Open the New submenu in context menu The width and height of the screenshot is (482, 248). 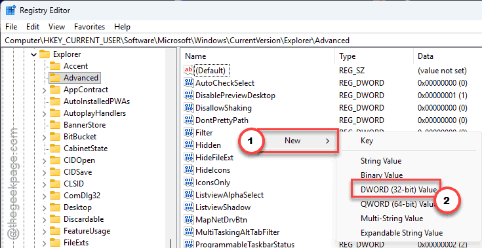[x=298, y=141]
